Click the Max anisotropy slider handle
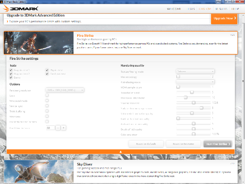This screenshot has height=184, width=245. coord(178,76)
